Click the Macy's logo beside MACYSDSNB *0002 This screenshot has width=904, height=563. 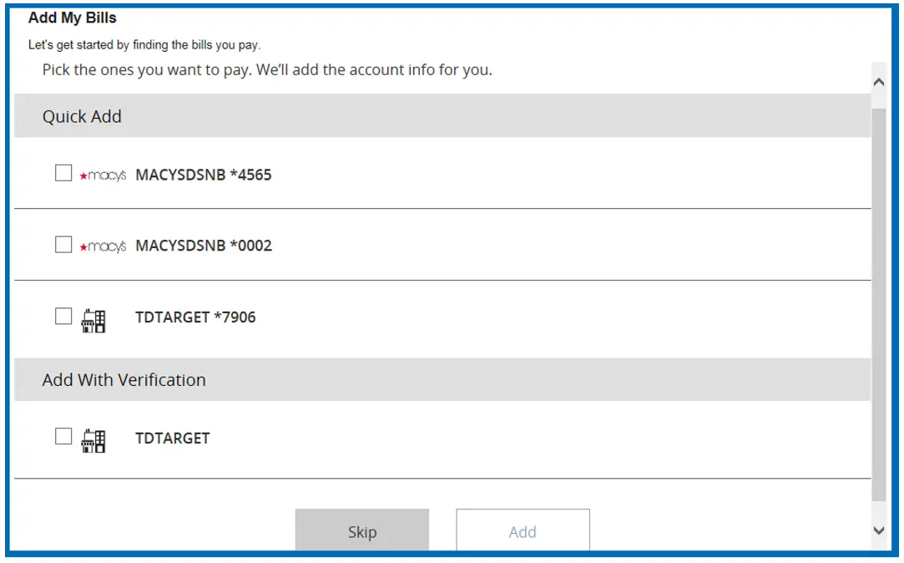103,246
